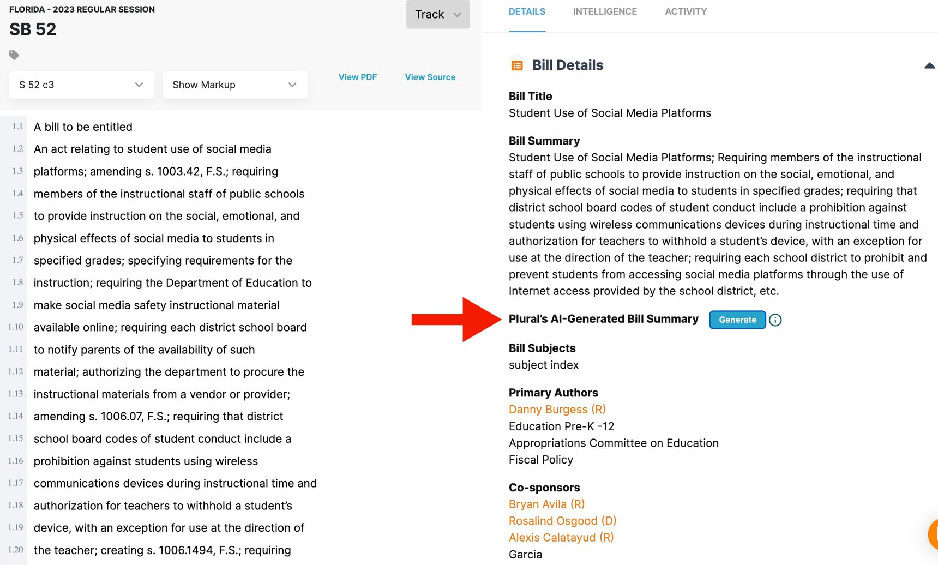Open View Source
The image size is (938, 565).
(x=430, y=77)
